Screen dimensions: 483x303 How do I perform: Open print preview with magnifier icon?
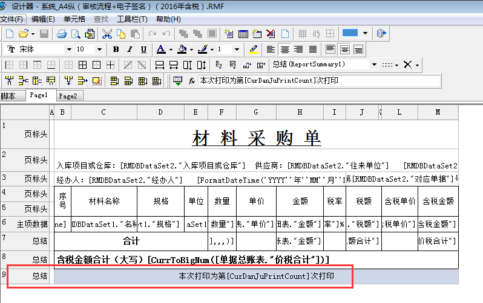point(74,34)
